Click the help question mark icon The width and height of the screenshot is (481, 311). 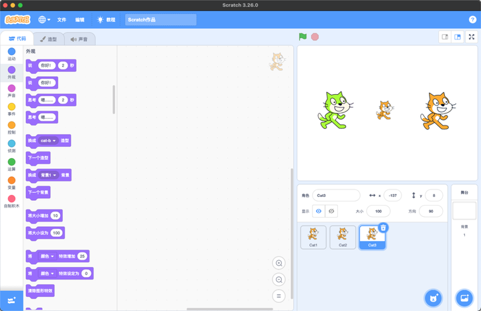[472, 19]
